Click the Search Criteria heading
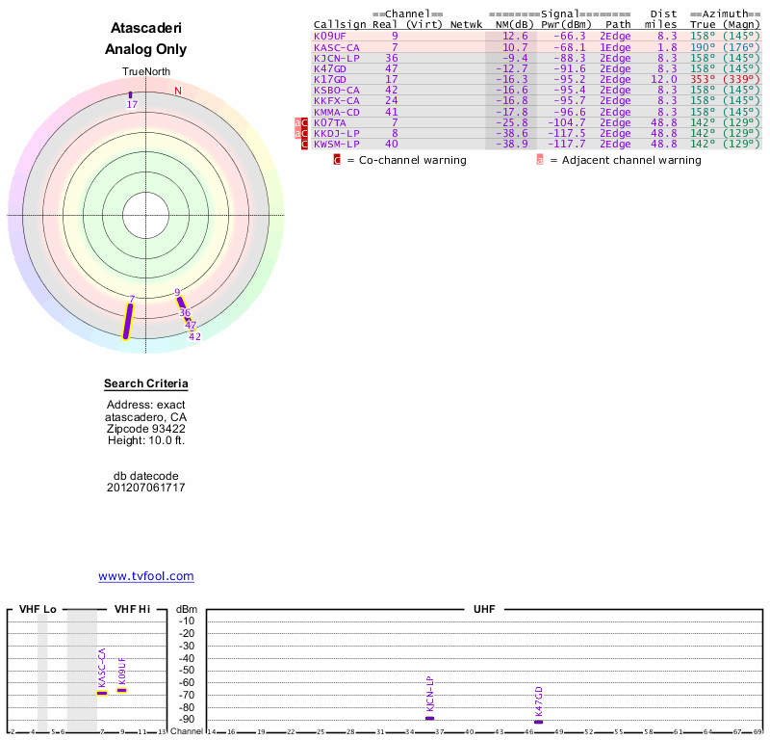Screen dimensions: 770x740 [x=146, y=383]
